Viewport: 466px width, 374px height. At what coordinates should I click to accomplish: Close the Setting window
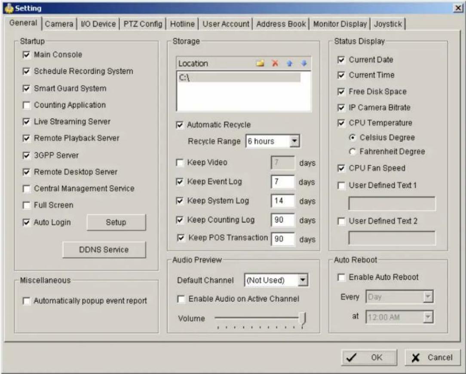click(x=458, y=8)
